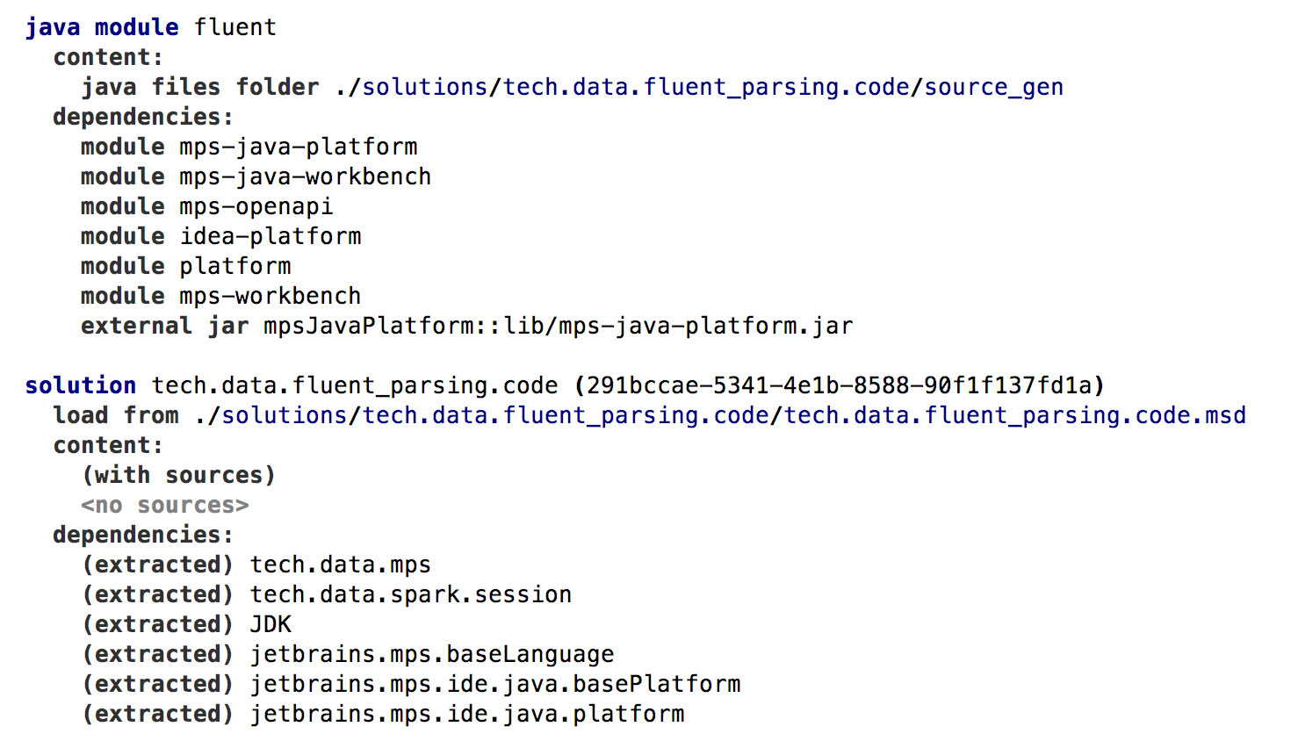Click the idea-platform module reference
The width and height of the screenshot is (1291, 741).
tap(270, 236)
